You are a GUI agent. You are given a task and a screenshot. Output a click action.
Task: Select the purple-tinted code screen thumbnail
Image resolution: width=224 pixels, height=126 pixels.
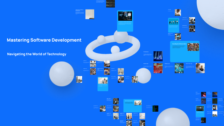203,101
